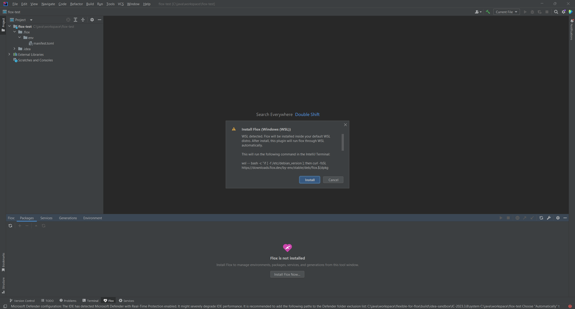Collapse the flox-test root folder
The width and height of the screenshot is (575, 309).
(9, 27)
